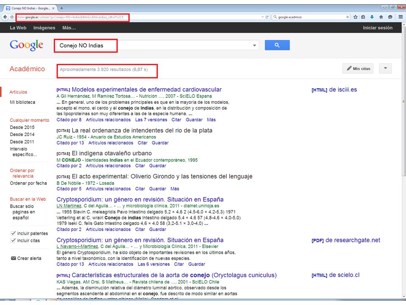Click the browser back arrow button

5,17
